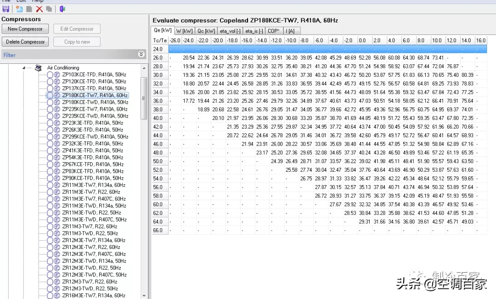
Task: Toggle selection circle for ZR11M3-TW7, R22, 60Hz
Action: 50,226
